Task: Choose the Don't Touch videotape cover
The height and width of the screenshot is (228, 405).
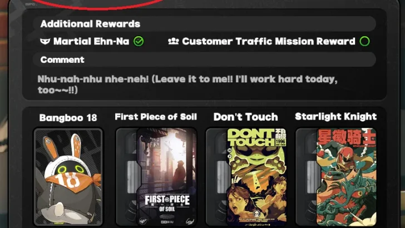Action: click(257, 177)
